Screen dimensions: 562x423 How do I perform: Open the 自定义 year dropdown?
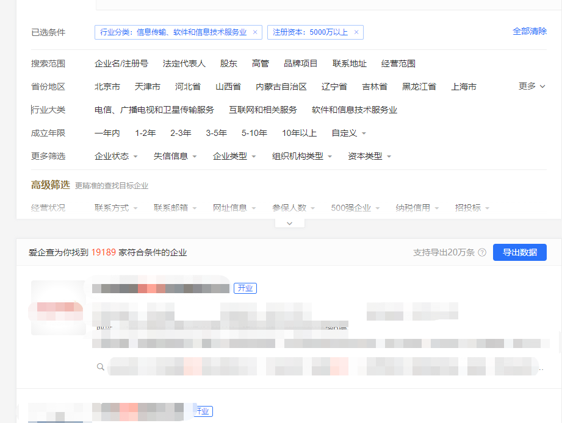pos(344,133)
